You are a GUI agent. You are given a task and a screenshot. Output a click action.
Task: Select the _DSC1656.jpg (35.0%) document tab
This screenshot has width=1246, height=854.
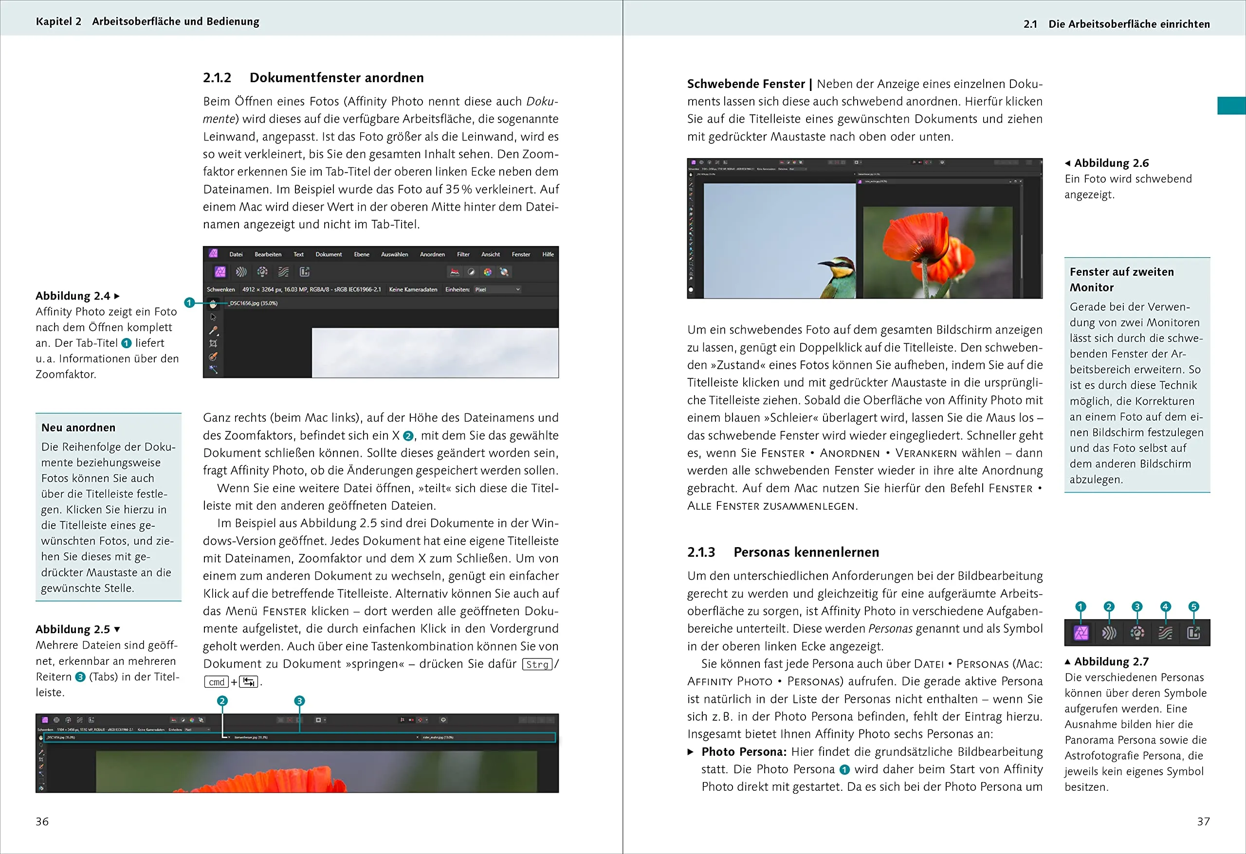click(253, 303)
